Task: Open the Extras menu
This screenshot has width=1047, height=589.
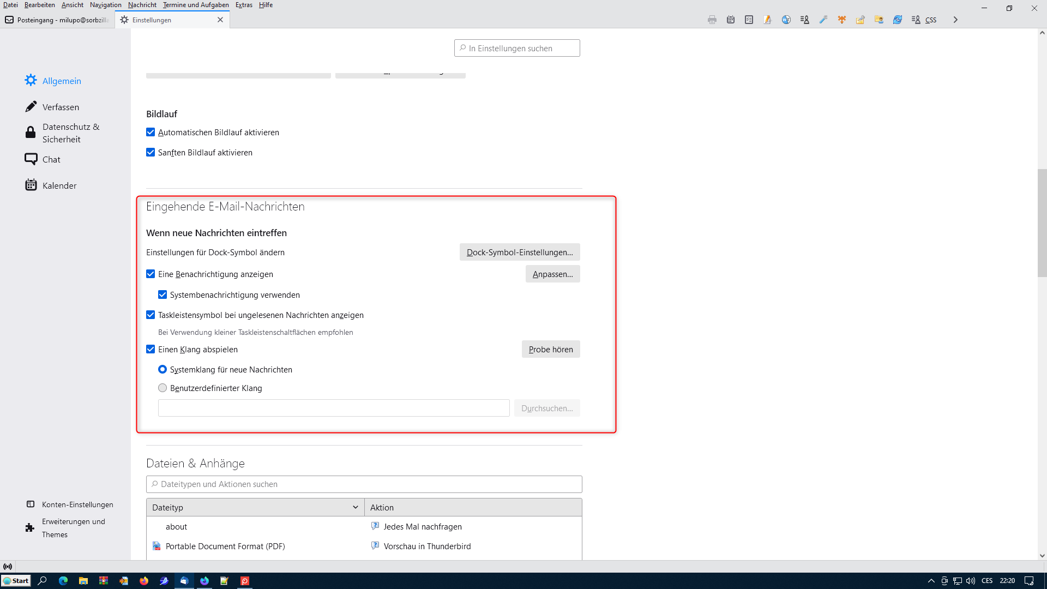Action: (x=244, y=5)
